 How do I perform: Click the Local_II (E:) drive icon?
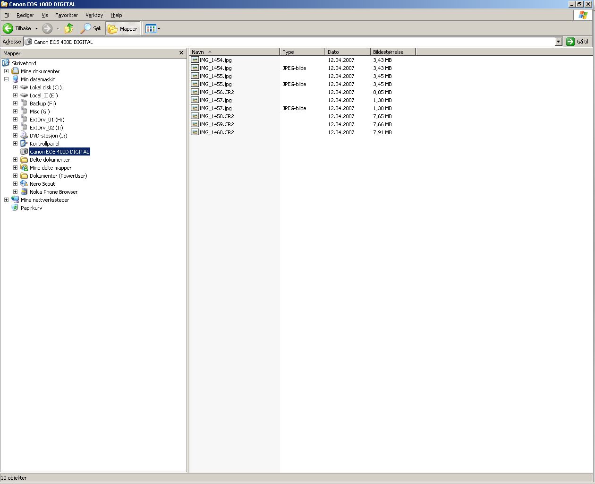[24, 95]
